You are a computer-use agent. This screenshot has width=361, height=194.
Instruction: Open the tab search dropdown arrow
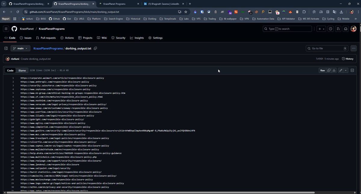click(3, 4)
